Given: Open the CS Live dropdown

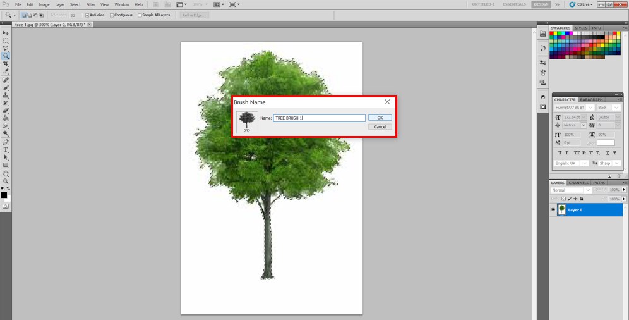Looking at the screenshot, I should (582, 4).
